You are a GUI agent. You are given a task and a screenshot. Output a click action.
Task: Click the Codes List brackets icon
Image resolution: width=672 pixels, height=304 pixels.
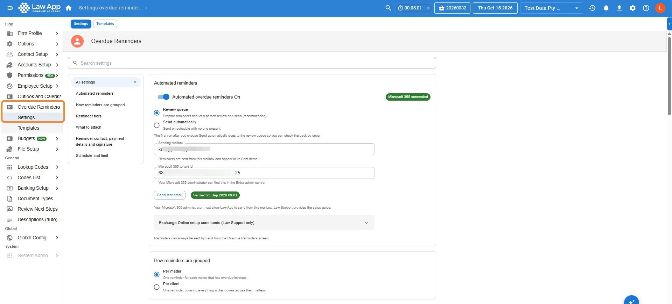10,178
